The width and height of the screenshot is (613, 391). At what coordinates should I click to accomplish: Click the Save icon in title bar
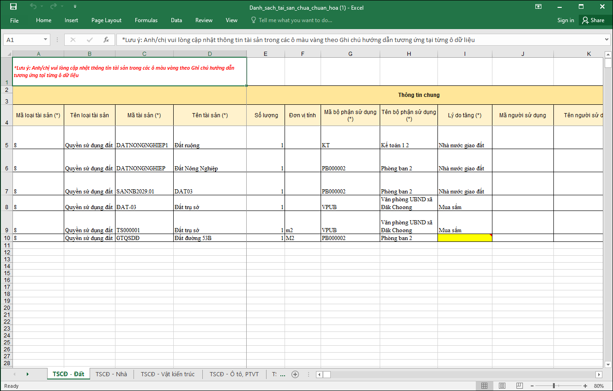point(13,7)
